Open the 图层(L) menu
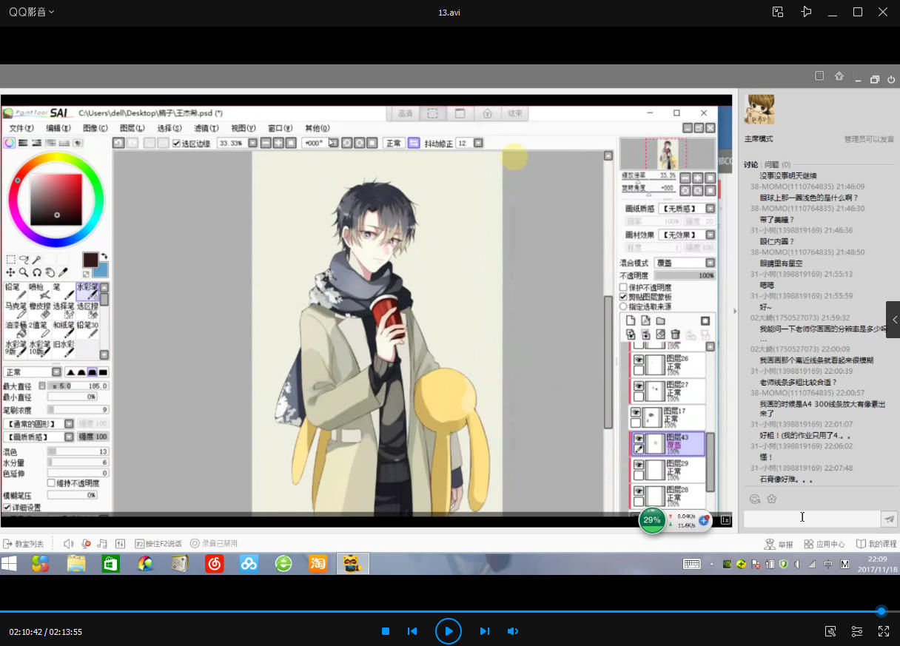900x646 pixels. pos(132,128)
